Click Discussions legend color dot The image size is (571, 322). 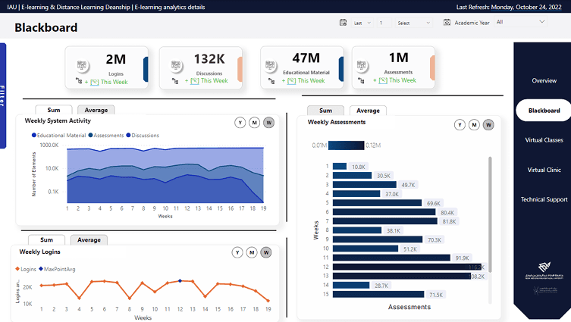tap(128, 136)
